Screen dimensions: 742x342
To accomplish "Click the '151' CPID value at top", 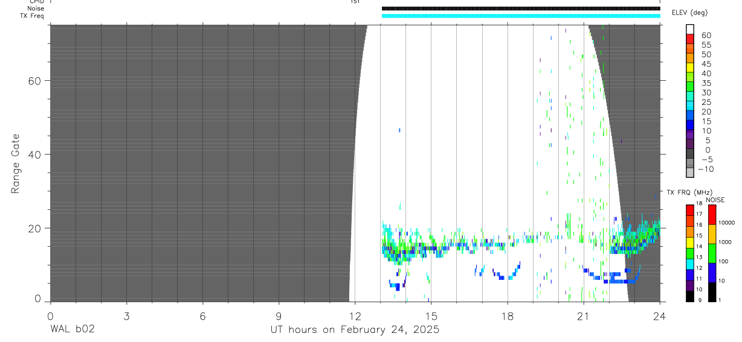I will click(355, 2).
